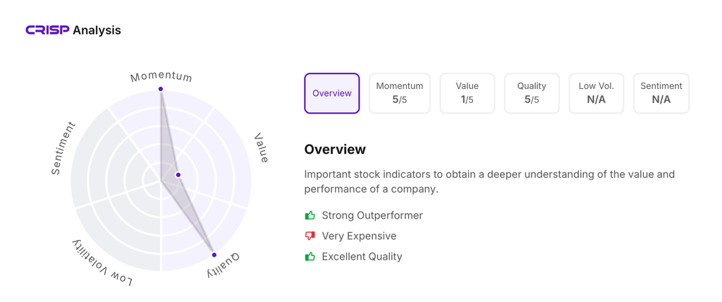Open the Sentiment N/A tab
The width and height of the screenshot is (722, 302).
coord(661,93)
